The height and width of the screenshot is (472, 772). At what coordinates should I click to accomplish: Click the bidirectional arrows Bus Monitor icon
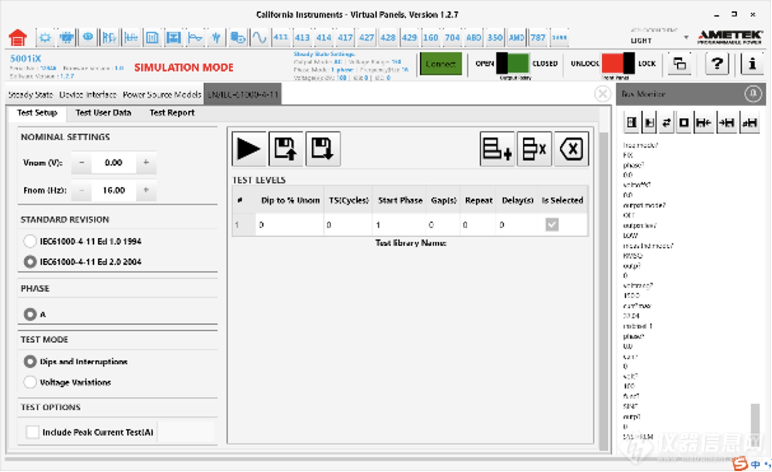pos(666,123)
